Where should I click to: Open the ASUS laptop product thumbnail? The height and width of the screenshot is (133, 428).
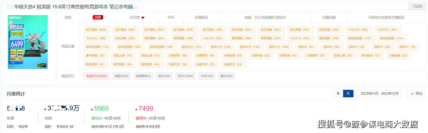(28, 42)
